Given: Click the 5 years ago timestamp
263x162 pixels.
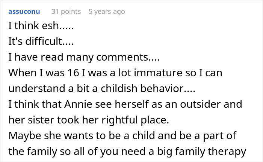Looking at the screenshot, I should pyautogui.click(x=107, y=12).
